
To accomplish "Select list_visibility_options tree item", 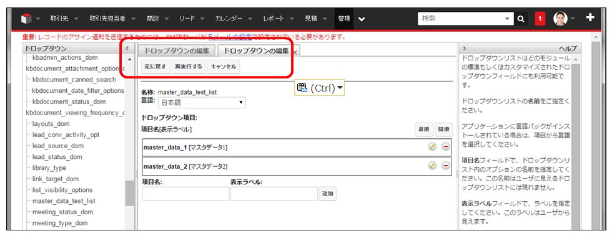I will pyautogui.click(x=62, y=190).
